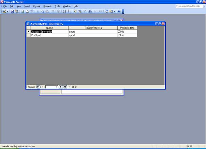
Task: Click the Periodicitate column header
Action: [x=127, y=28]
